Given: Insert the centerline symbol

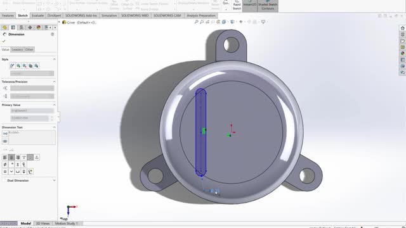Looking at the screenshot, I should click(24, 165).
